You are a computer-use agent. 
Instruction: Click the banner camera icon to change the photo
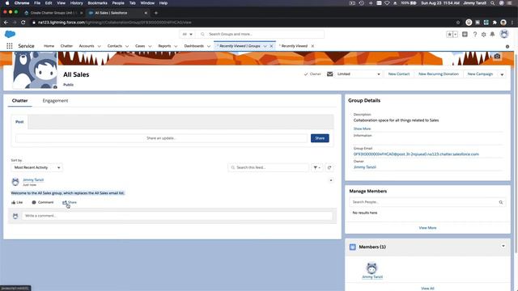click(497, 57)
